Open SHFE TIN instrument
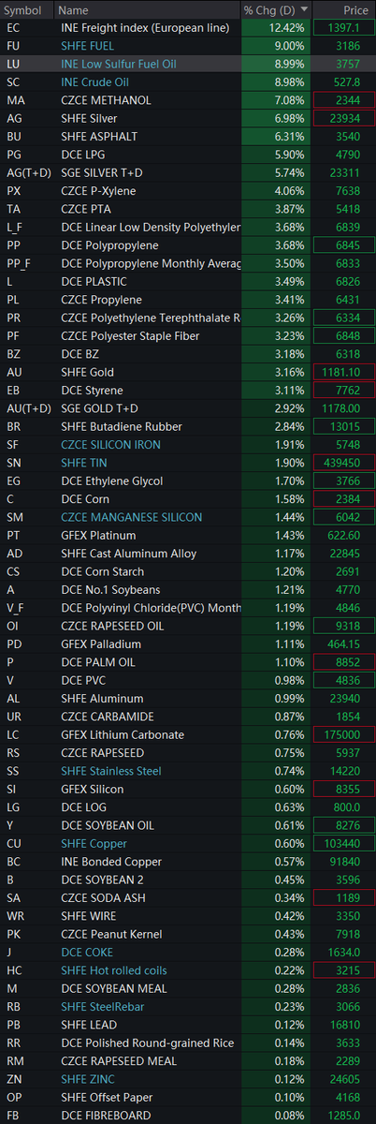 (82, 463)
